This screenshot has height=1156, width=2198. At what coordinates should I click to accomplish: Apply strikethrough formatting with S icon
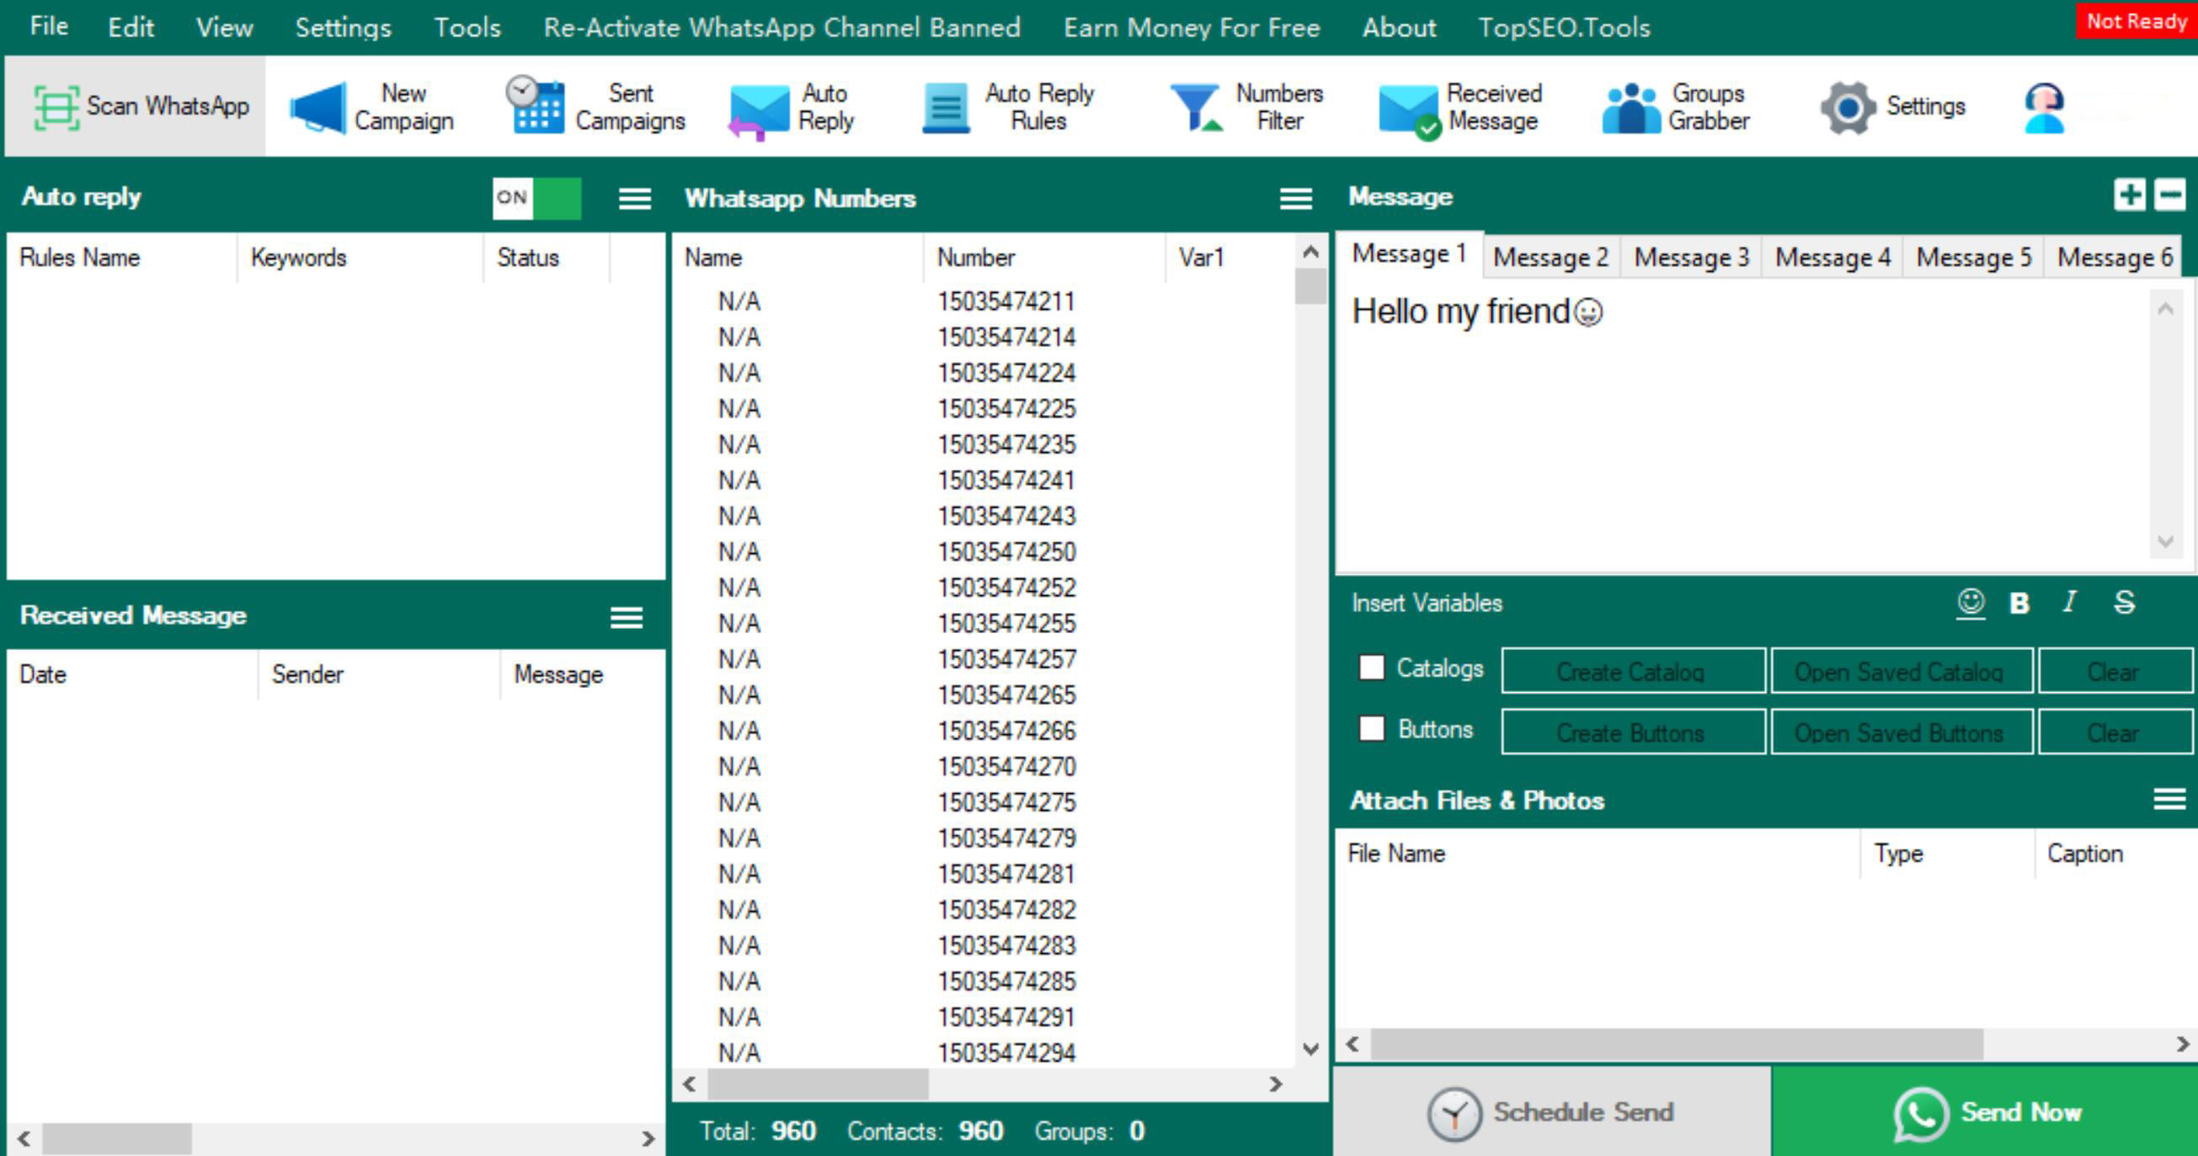[x=2125, y=602]
